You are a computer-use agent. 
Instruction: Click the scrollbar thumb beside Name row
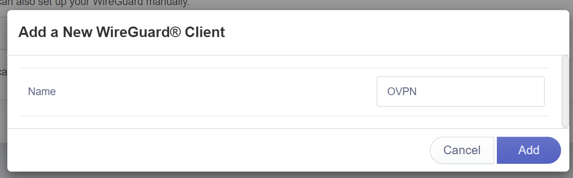[x=565, y=92]
